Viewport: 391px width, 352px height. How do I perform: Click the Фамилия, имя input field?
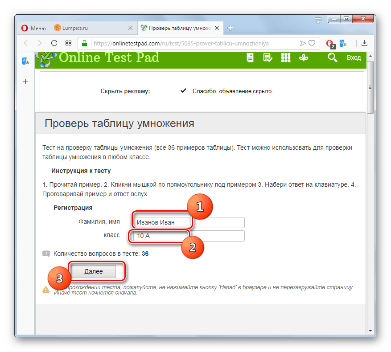tap(189, 222)
